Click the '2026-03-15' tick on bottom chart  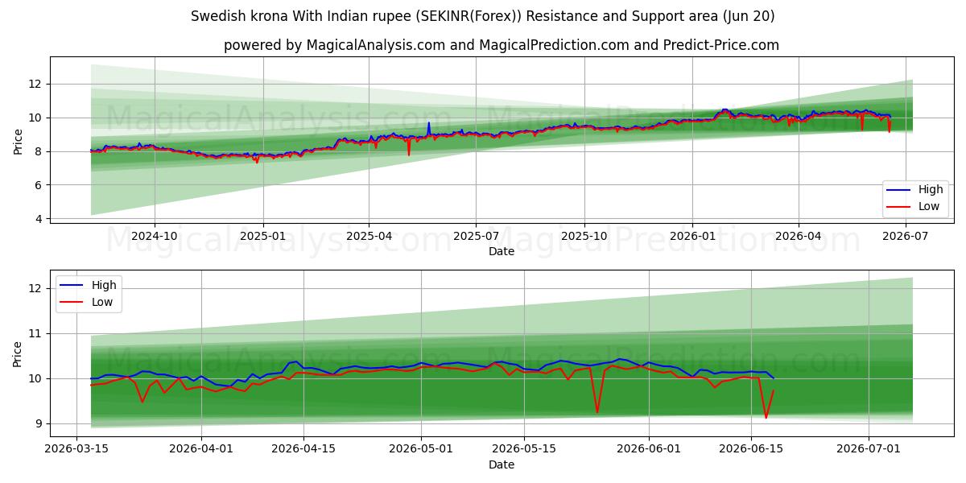76,450
